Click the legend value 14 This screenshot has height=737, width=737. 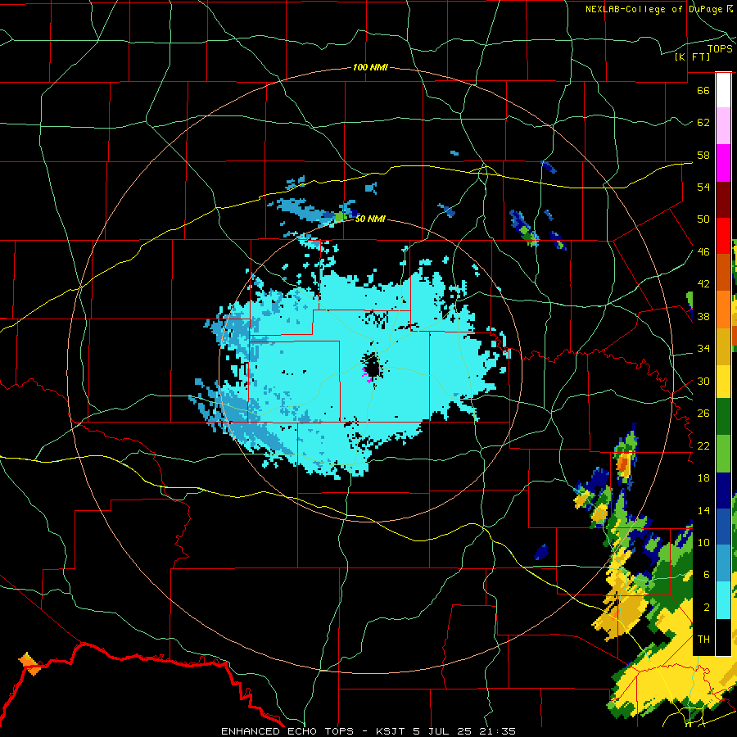point(703,510)
